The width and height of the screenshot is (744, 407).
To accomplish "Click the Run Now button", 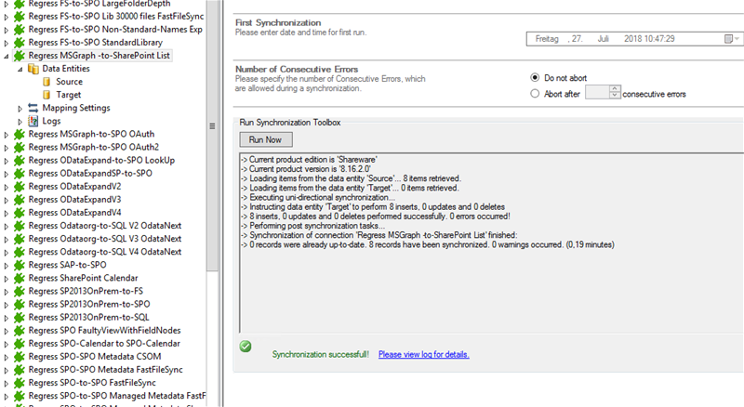I will click(266, 139).
